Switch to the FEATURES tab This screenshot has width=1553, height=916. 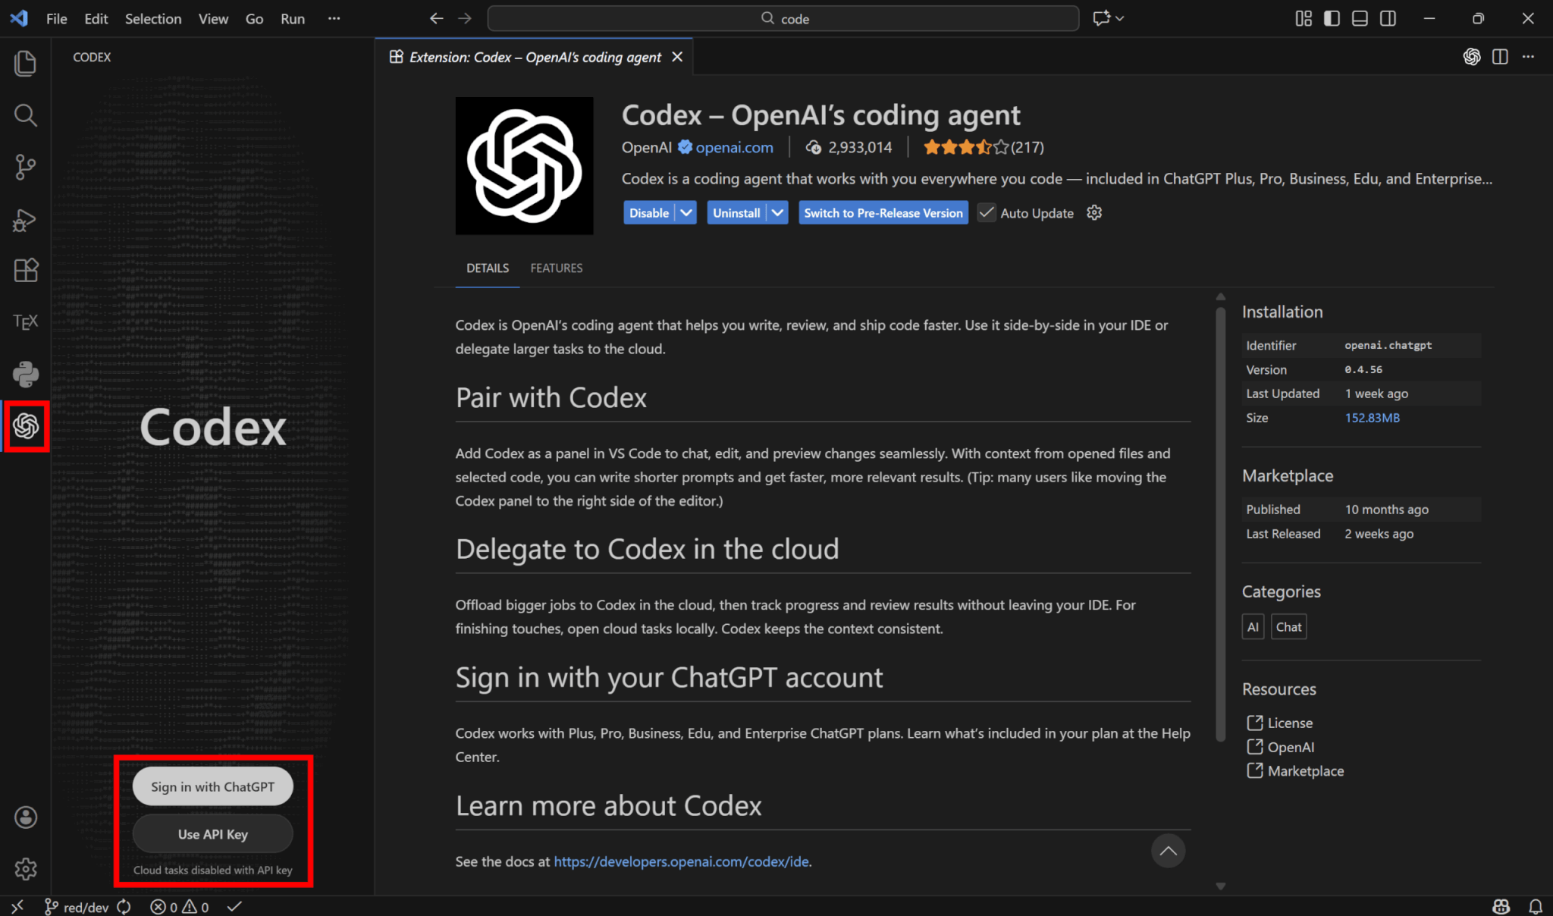point(556,268)
